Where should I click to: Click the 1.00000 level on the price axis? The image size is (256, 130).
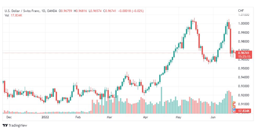point(244,23)
